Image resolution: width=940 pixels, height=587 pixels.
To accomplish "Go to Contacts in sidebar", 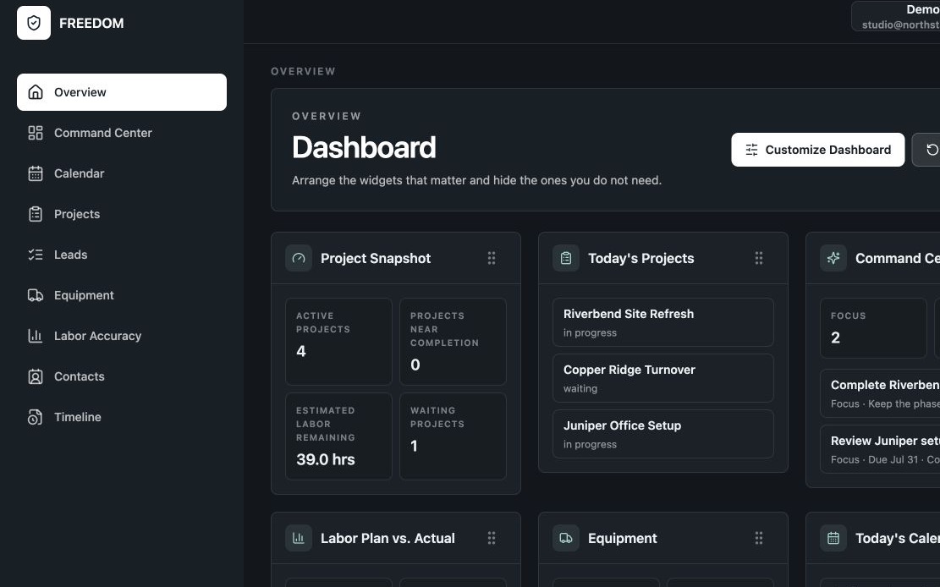I will [x=122, y=376].
